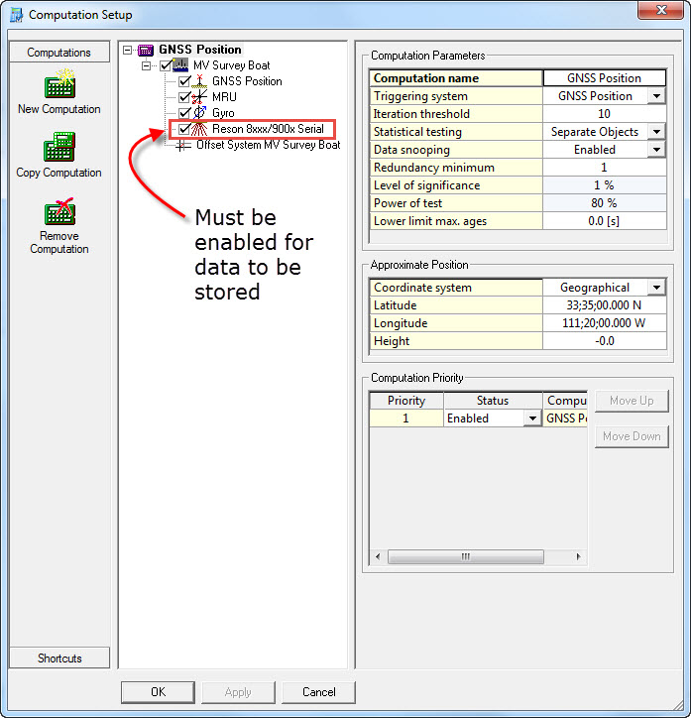The height and width of the screenshot is (718, 691).
Task: Select the Offset System MV Survey Boat row
Action: [268, 145]
